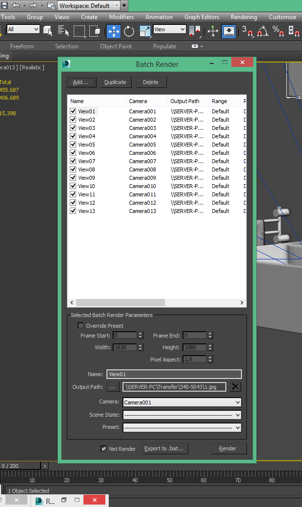Image resolution: width=302 pixels, height=507 pixels.
Task: Click the horizontal scrollbar in view list
Action: click(x=121, y=303)
